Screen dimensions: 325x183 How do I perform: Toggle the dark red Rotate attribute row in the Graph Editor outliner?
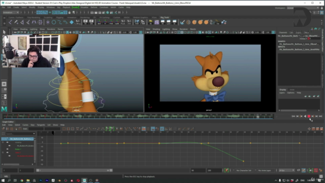(18, 152)
